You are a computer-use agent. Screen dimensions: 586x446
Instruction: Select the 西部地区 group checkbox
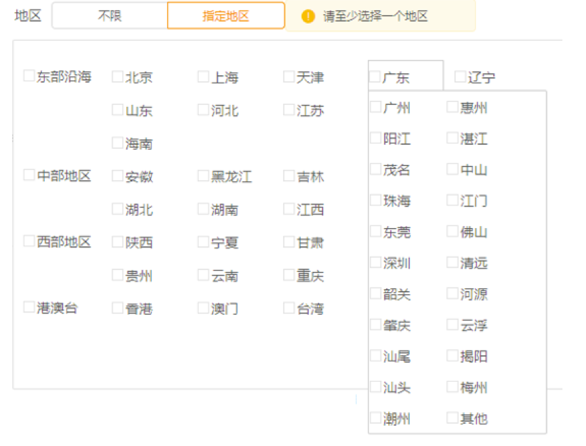(29, 241)
